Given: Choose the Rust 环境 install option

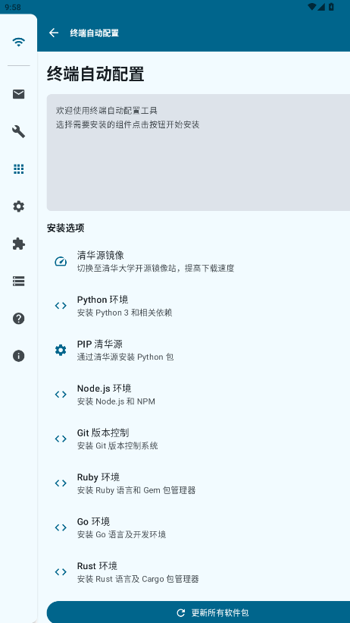Looking at the screenshot, I should (x=198, y=571).
